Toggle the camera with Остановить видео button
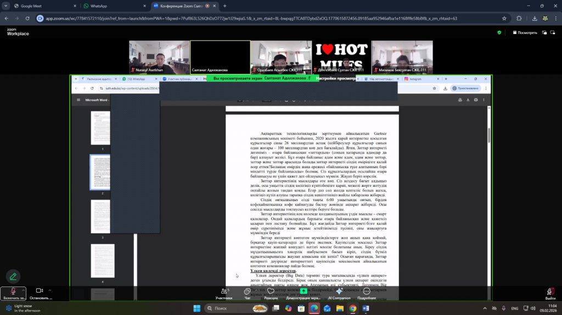The width and height of the screenshot is (562, 315). coord(39,291)
